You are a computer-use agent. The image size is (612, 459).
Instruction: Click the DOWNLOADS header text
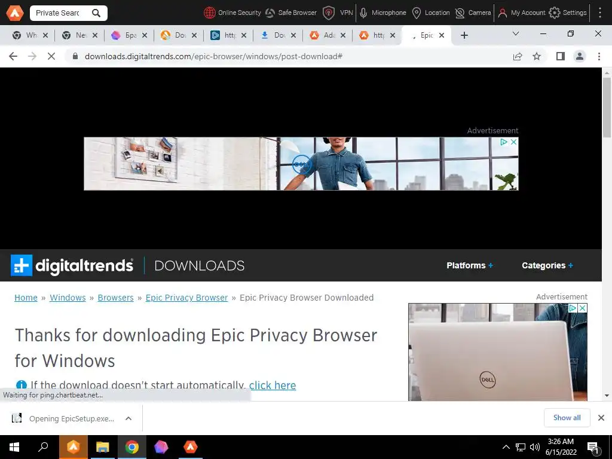[x=200, y=266]
